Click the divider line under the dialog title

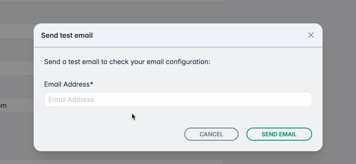[x=178, y=47]
